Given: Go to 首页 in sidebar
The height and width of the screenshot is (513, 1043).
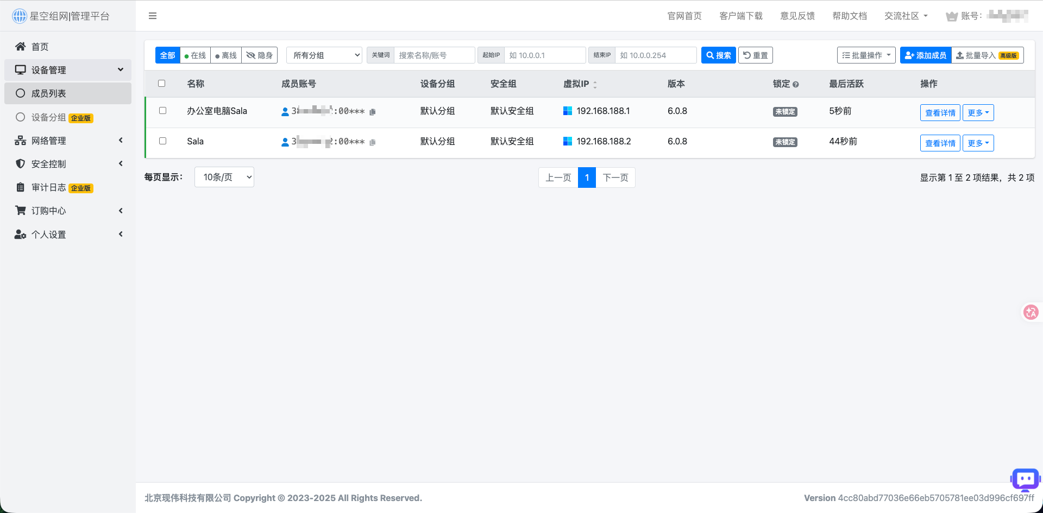Looking at the screenshot, I should [x=68, y=47].
